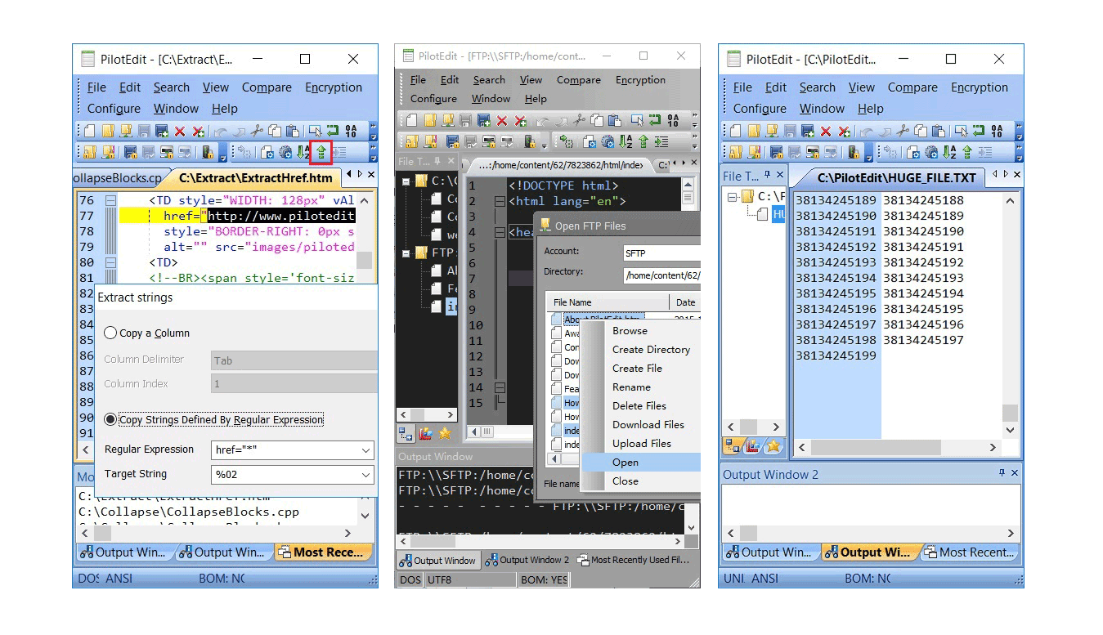Collapse the FTP node in FTP window tree
The image size is (1103, 635).
(406, 253)
